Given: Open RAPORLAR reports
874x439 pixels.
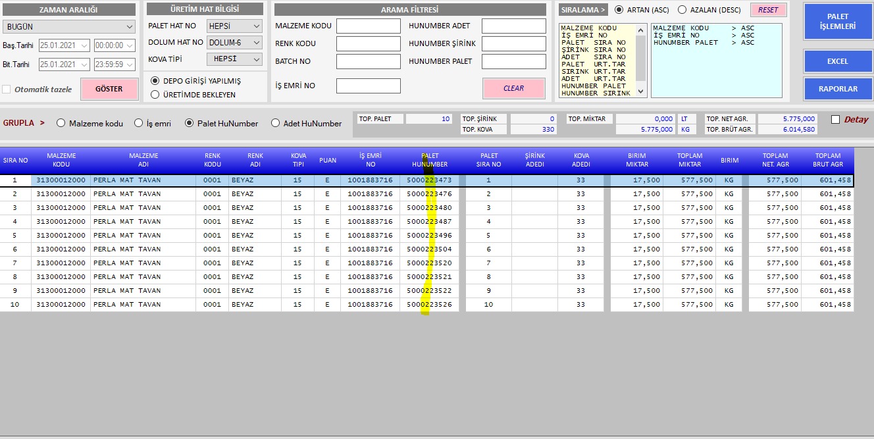Looking at the screenshot, I should point(837,89).
